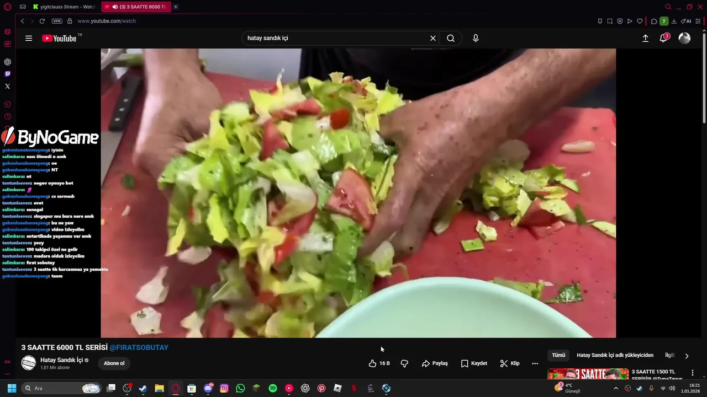Open the YouTube account avatar menu

tap(684, 38)
